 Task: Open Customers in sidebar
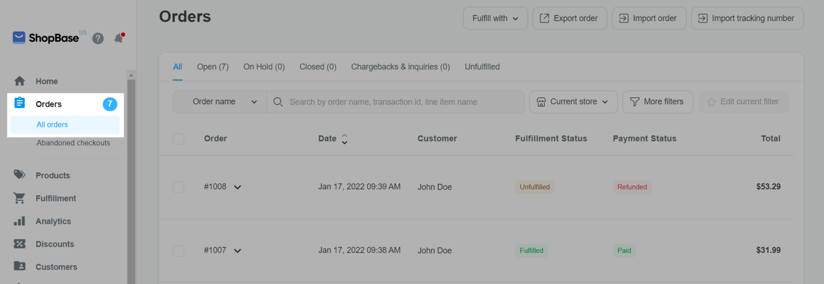click(56, 267)
